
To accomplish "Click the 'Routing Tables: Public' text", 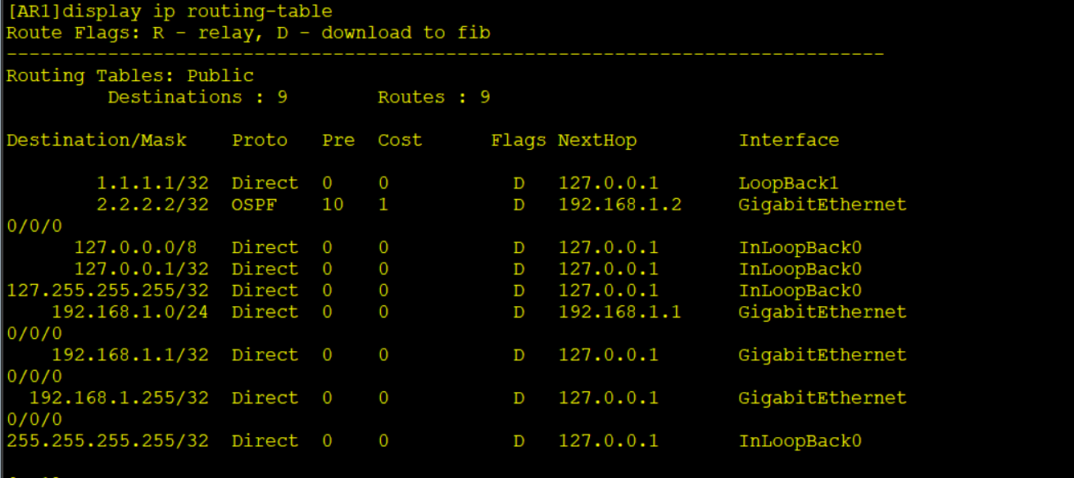I will [x=130, y=75].
